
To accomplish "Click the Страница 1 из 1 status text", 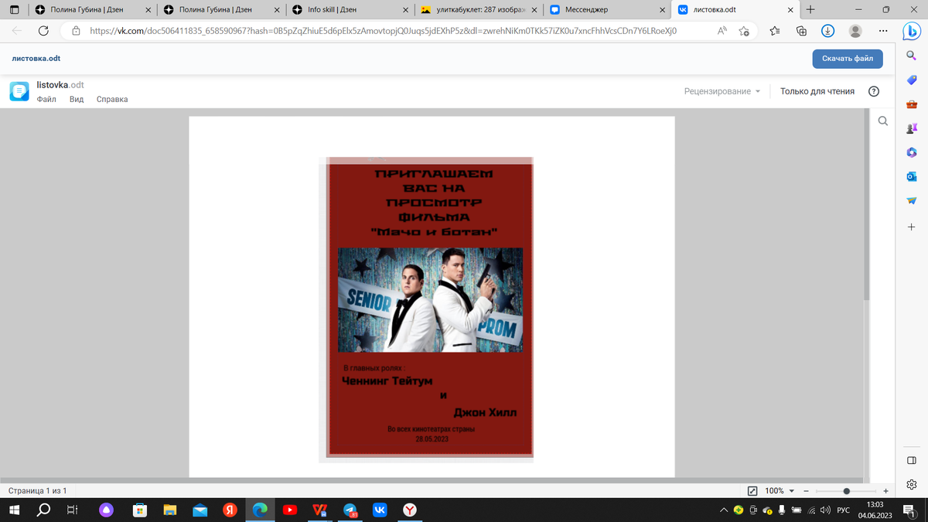I will pos(37,491).
